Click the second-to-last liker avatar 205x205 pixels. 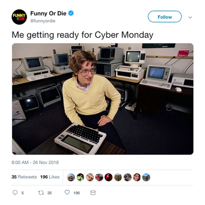point(137,177)
